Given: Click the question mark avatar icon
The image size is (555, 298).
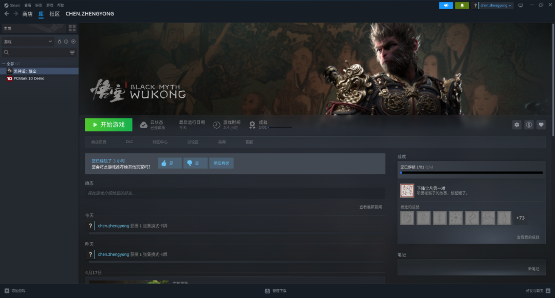Looking at the screenshot, I should 475,5.
